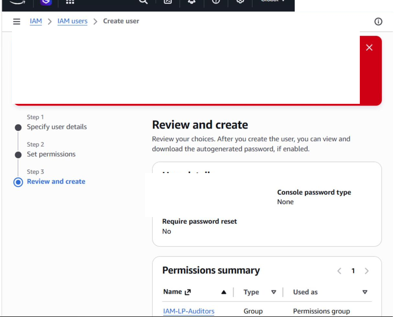This screenshot has height=317, width=399.
Task: Go back to Set permissions step
Action: (x=51, y=154)
